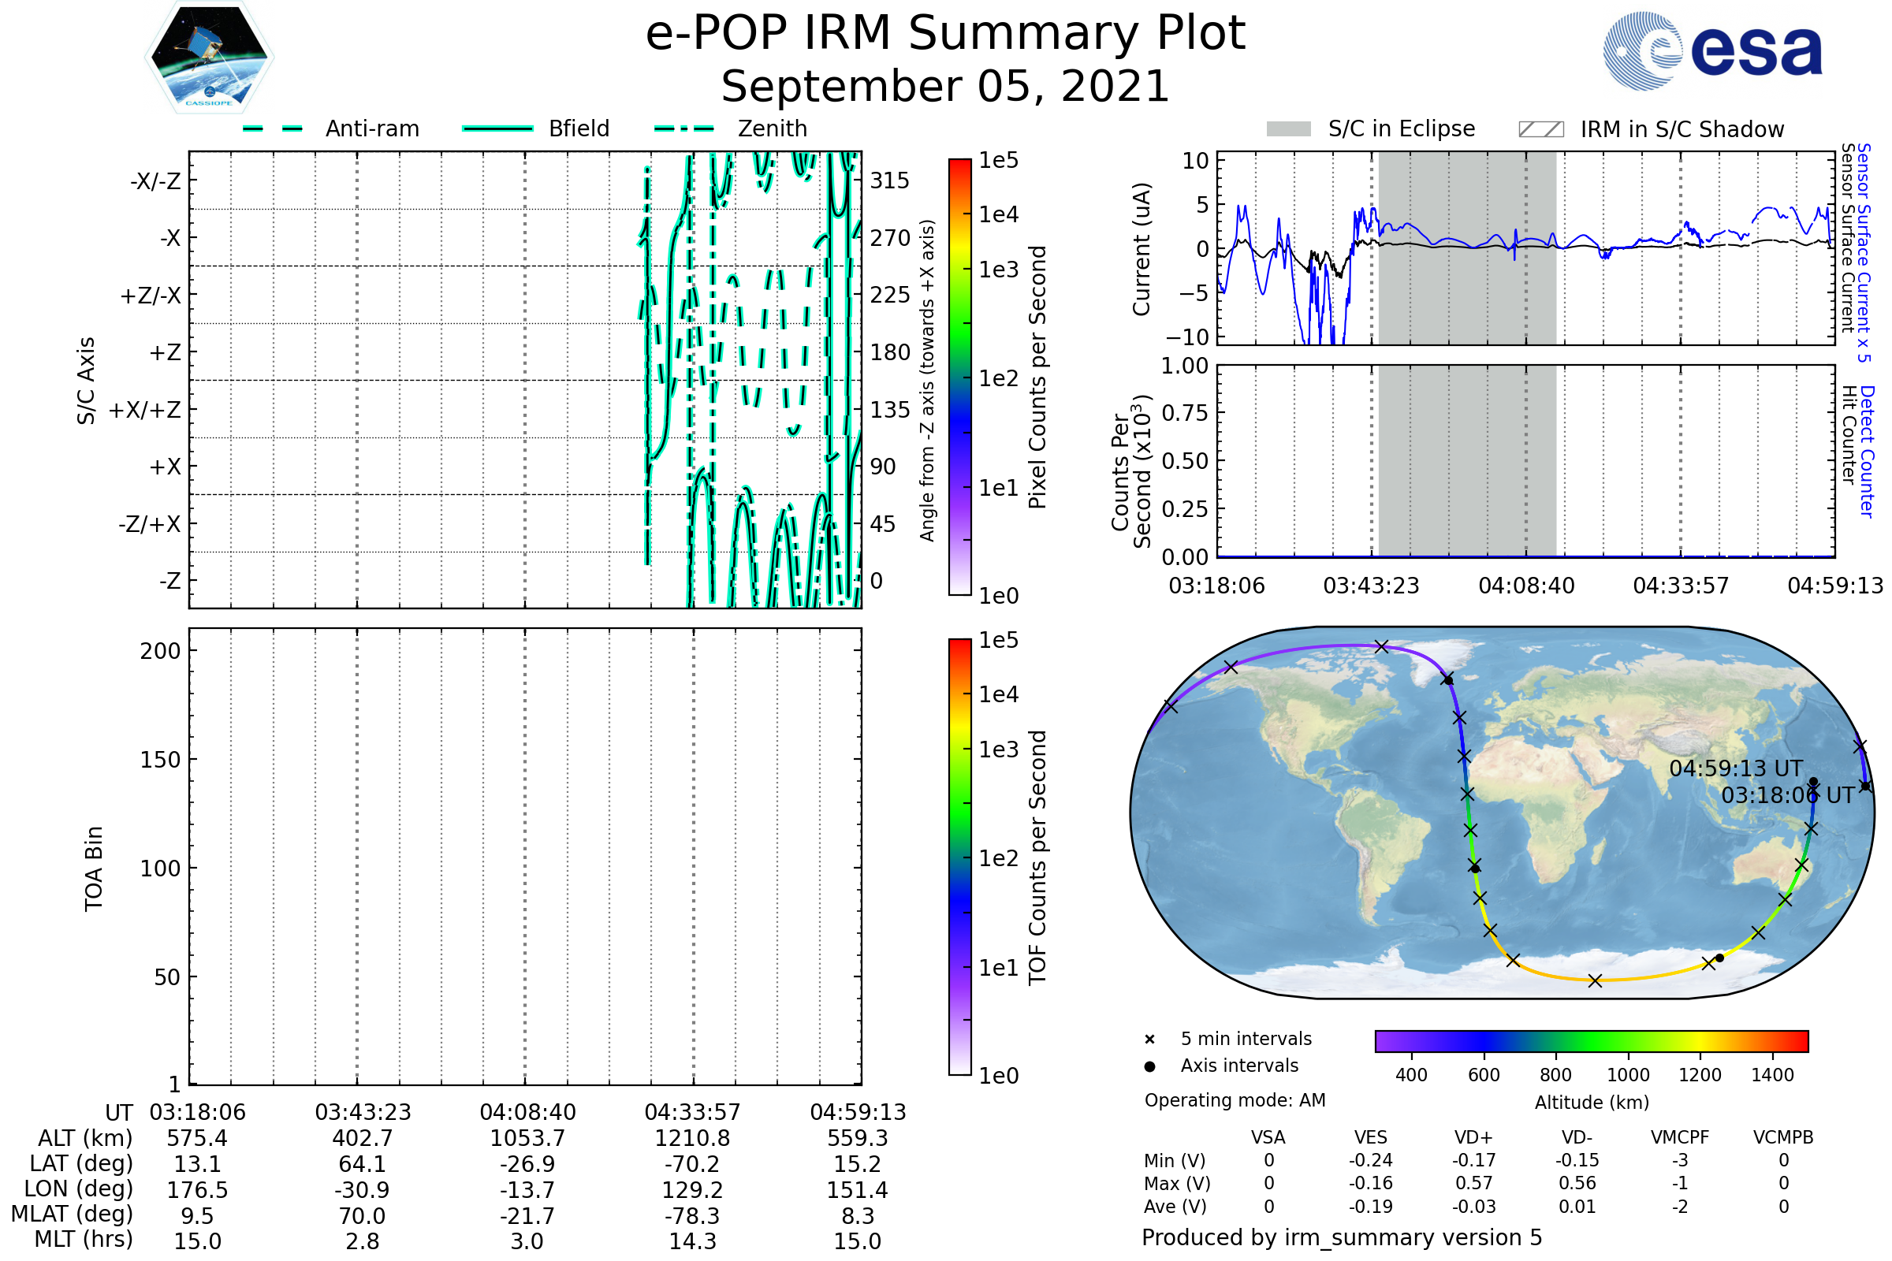Click the e-POP IRM Summary Plot title

[945, 34]
